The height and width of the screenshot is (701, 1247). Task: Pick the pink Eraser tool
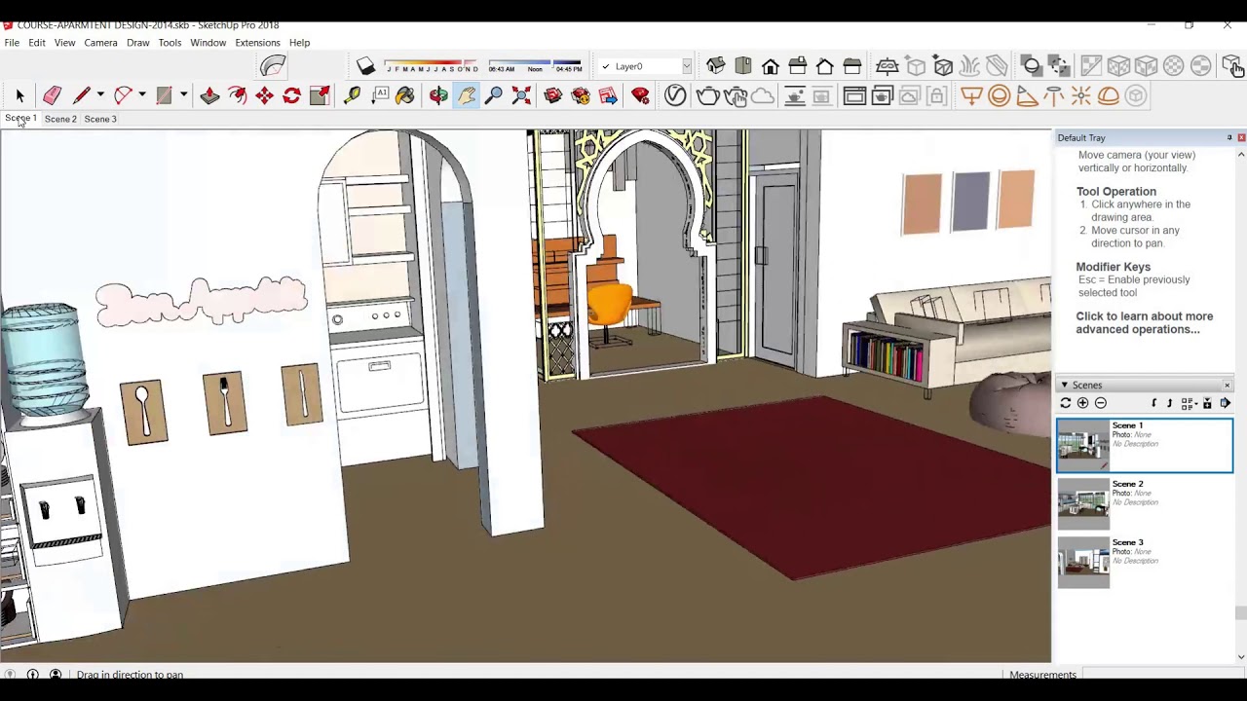[53, 95]
